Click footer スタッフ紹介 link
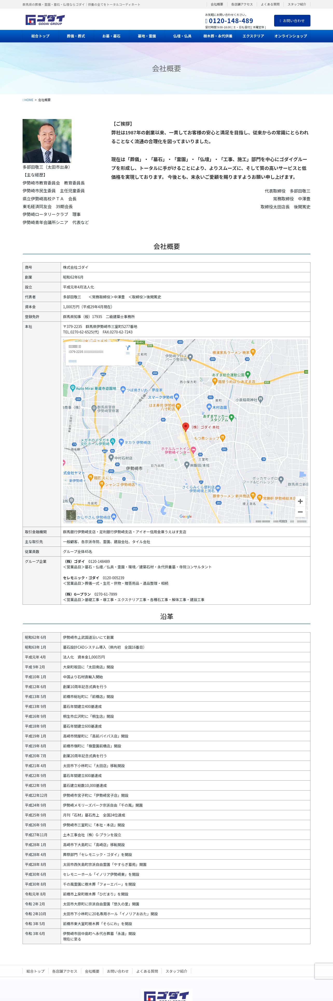The image size is (333, 1001). (x=176, y=971)
